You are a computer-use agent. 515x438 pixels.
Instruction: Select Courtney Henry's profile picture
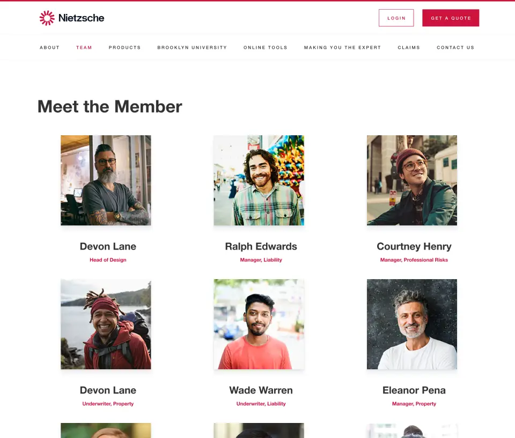tap(411, 180)
